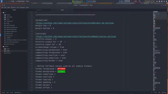Open the Selection menu
This screenshot has height=94, width=168.
13,8
